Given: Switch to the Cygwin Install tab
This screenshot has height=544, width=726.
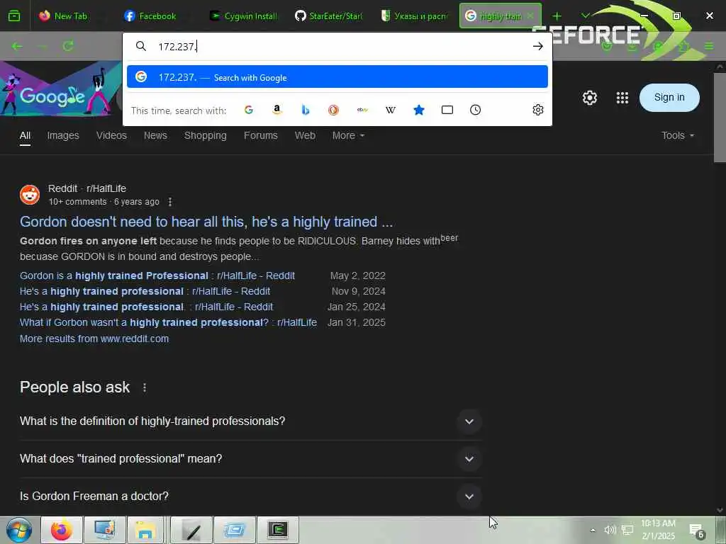Looking at the screenshot, I should point(244,16).
